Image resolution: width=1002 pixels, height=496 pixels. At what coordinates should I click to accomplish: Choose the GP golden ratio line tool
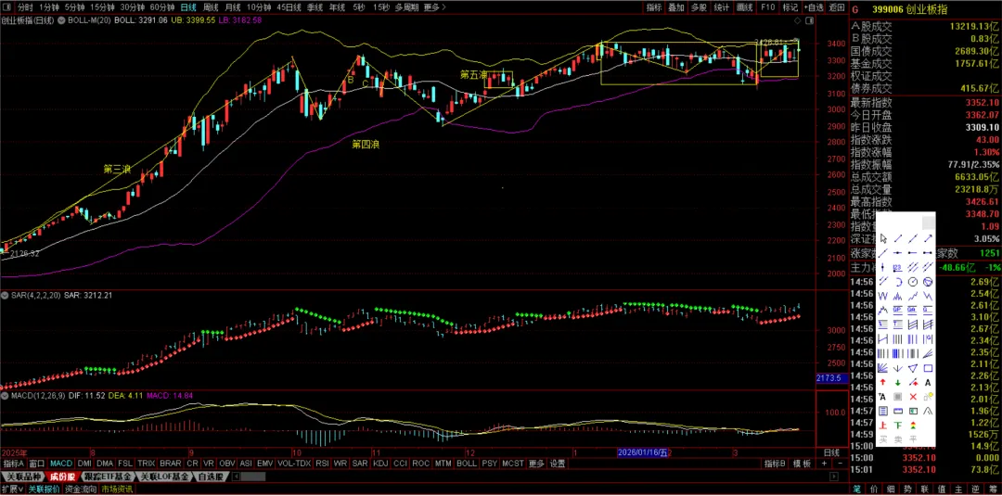click(x=898, y=310)
